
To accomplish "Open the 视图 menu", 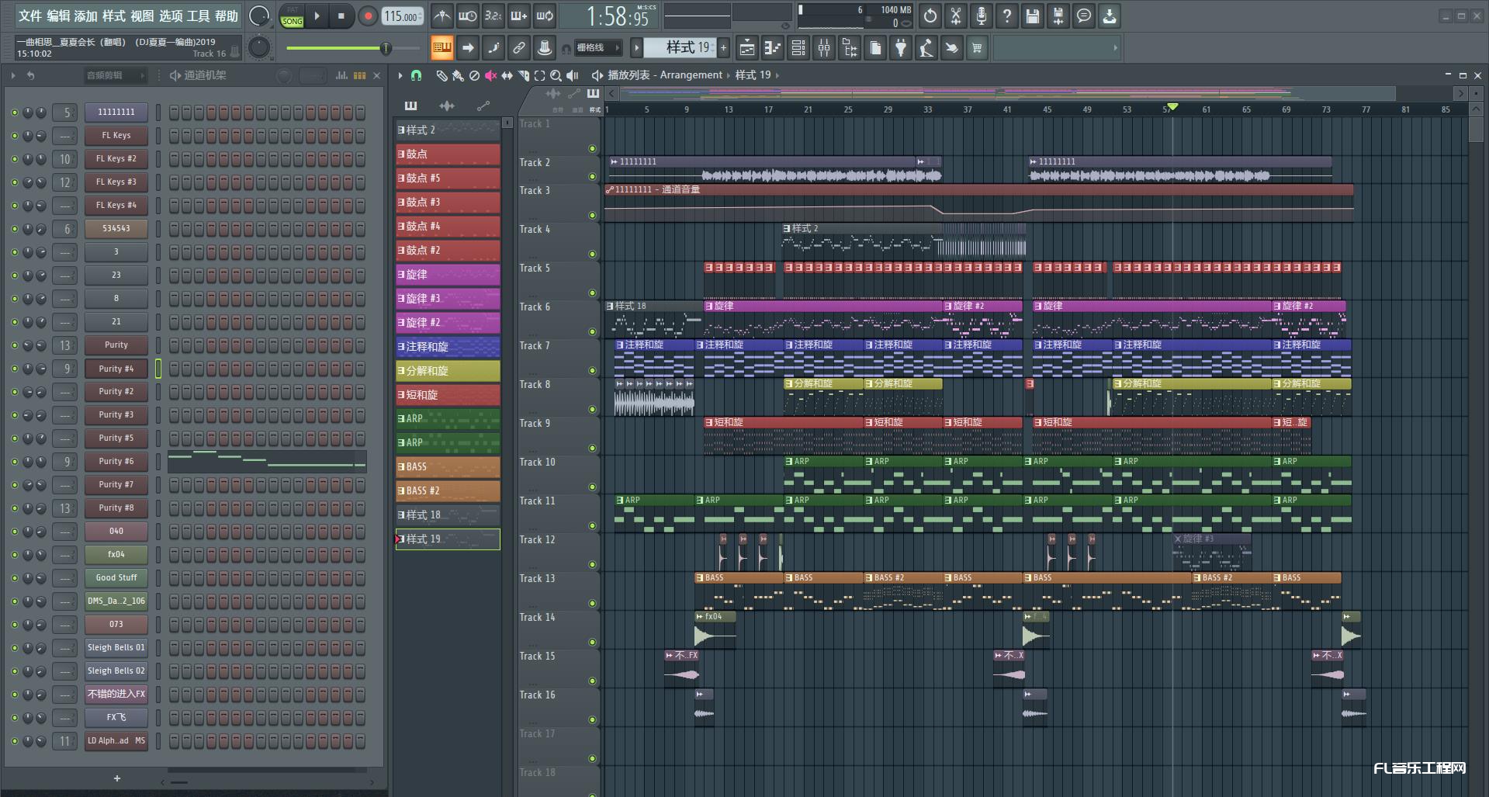I will point(142,16).
